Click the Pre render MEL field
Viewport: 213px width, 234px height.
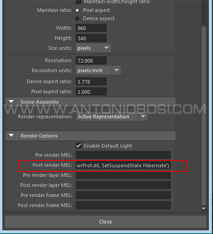pos(123,155)
